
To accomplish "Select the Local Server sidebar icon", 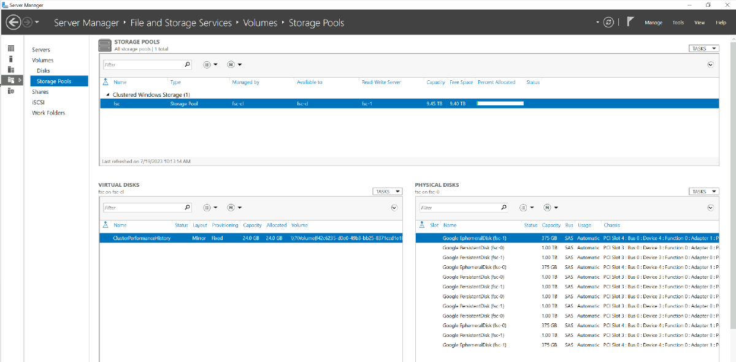I will click(x=10, y=59).
